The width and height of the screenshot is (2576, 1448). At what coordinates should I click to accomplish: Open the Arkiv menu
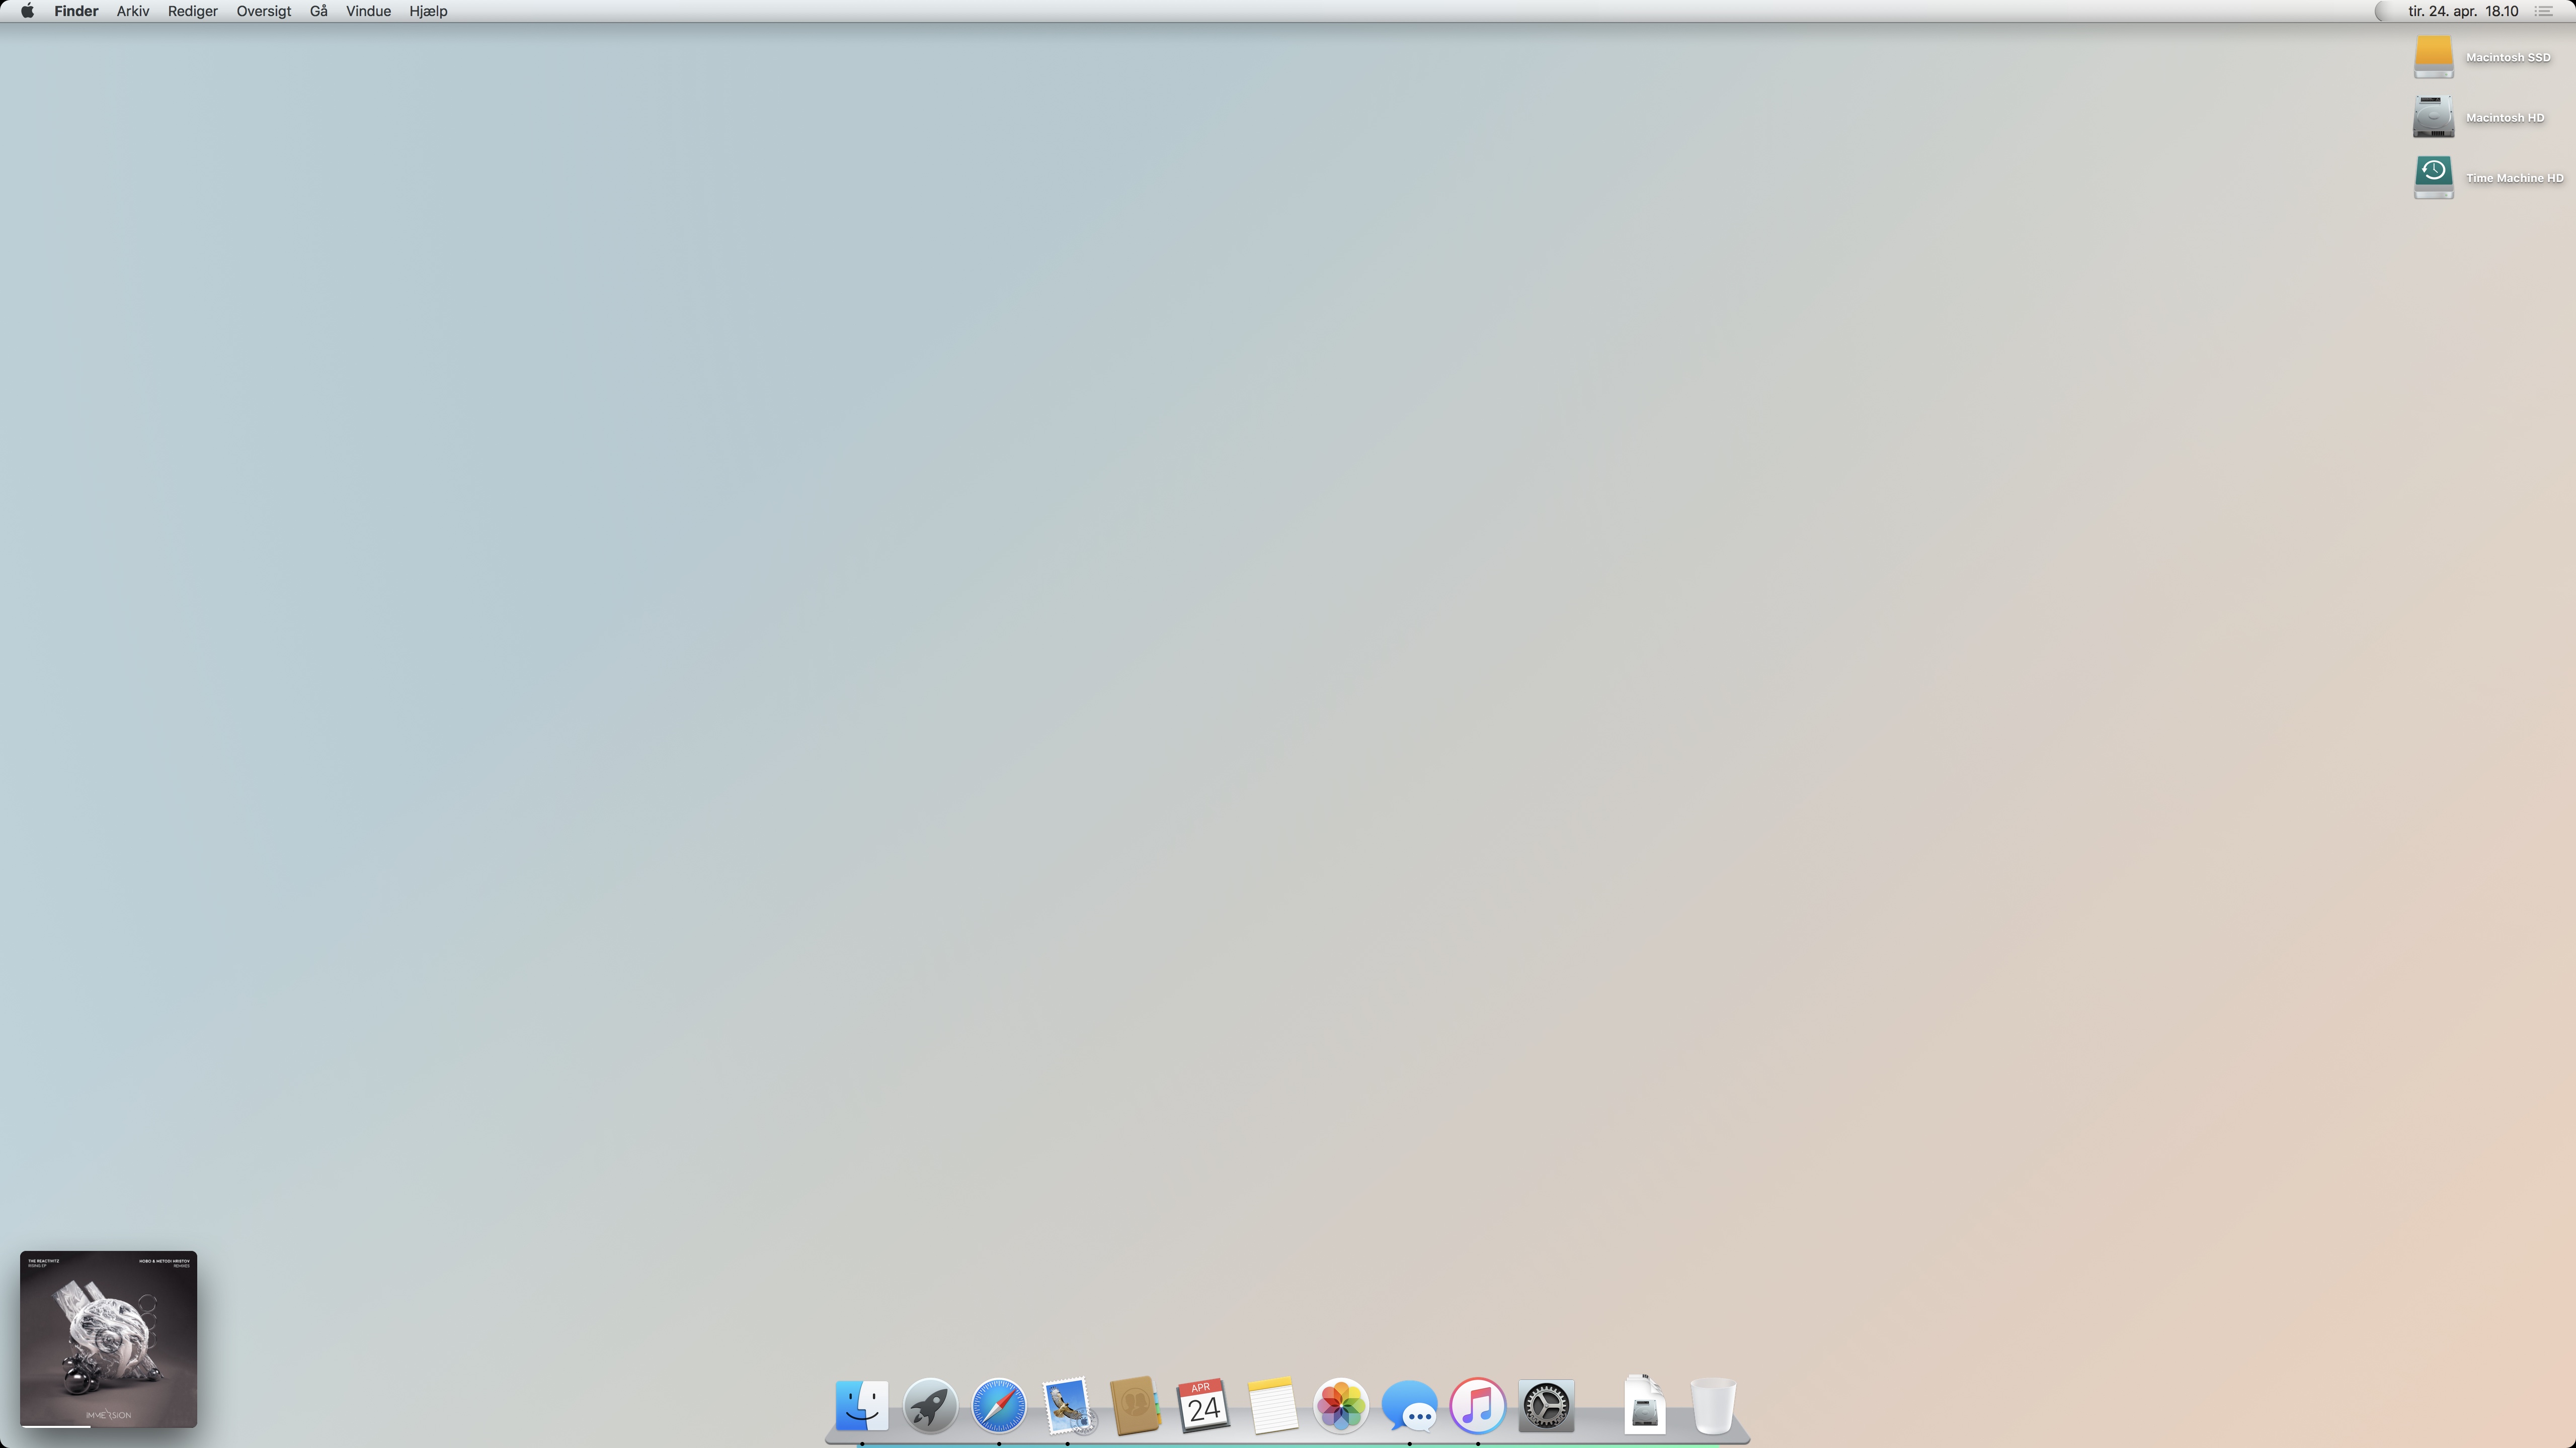133,11
